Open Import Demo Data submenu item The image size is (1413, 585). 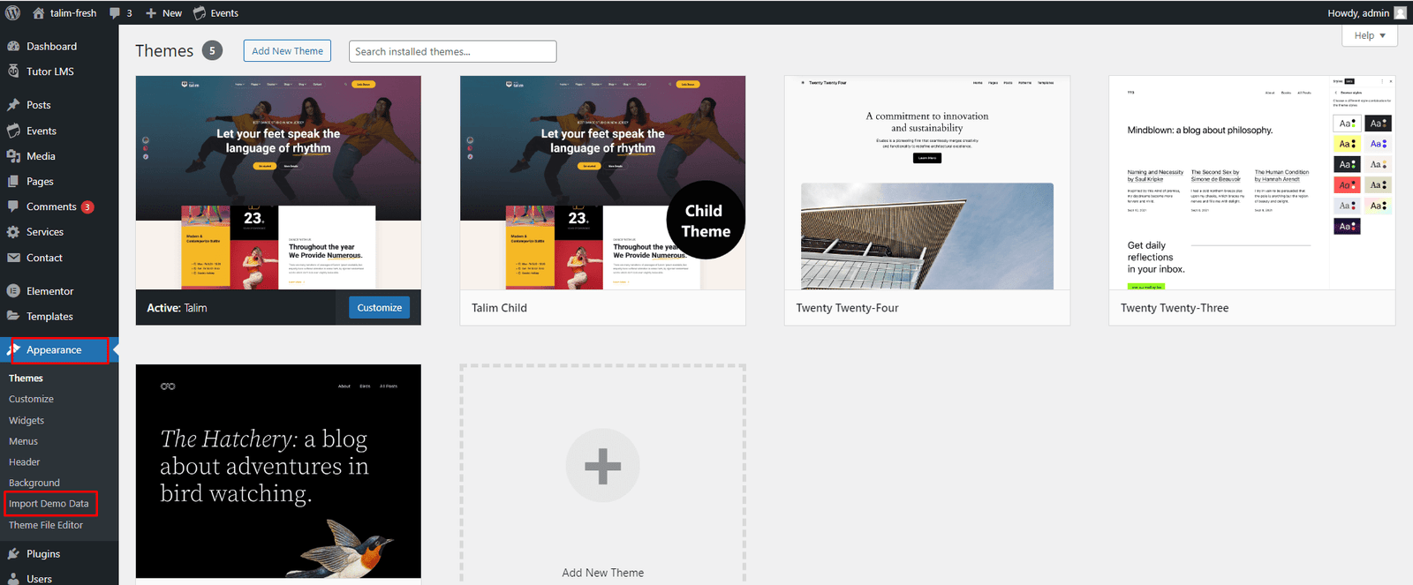(49, 504)
